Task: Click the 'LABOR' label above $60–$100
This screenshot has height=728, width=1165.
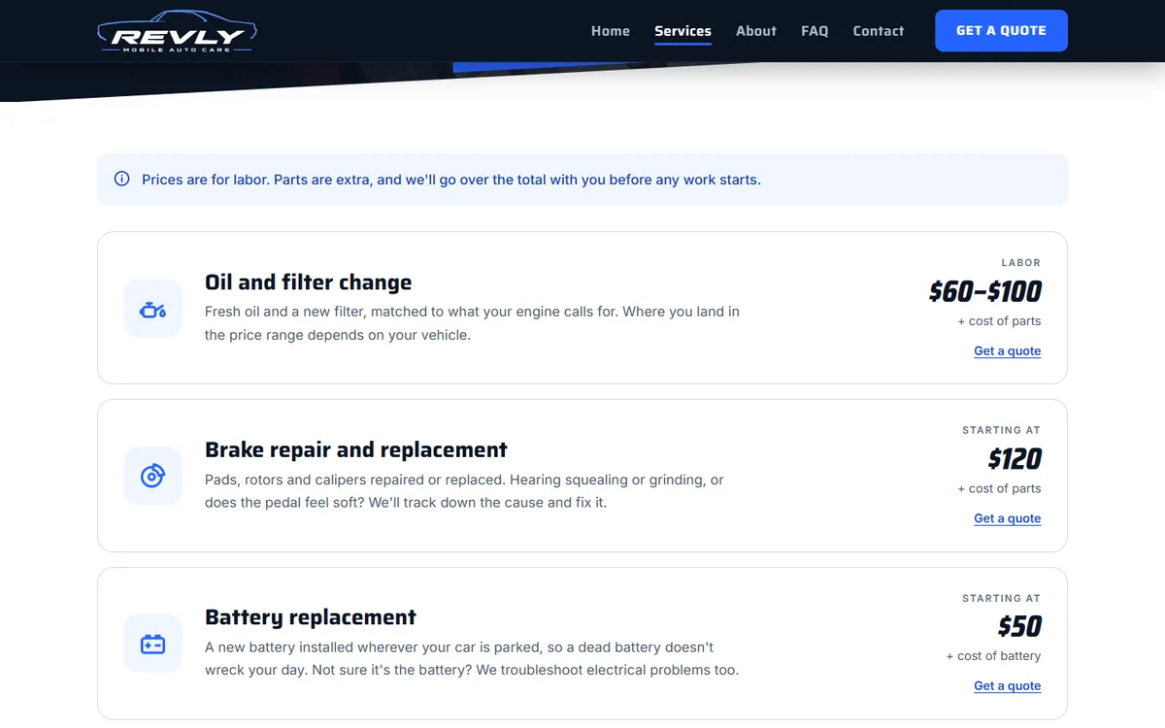Action: coord(1021,262)
